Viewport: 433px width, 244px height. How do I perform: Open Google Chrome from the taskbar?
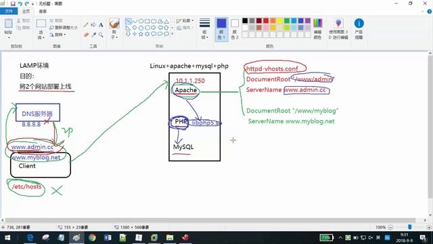(92, 238)
